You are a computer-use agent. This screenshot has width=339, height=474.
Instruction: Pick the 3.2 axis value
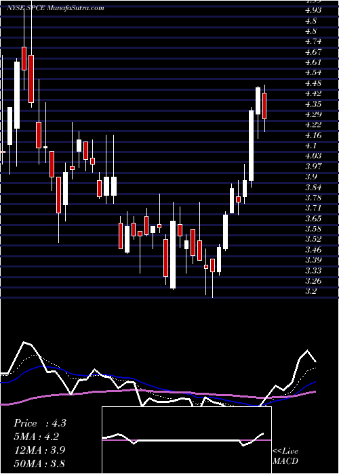click(311, 291)
